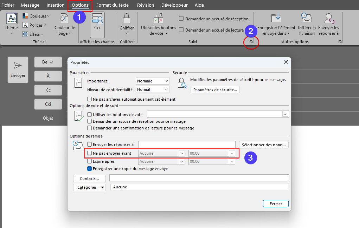Check Envoyer les réponses à in dialog
This screenshot has height=228, width=359.
click(90, 145)
